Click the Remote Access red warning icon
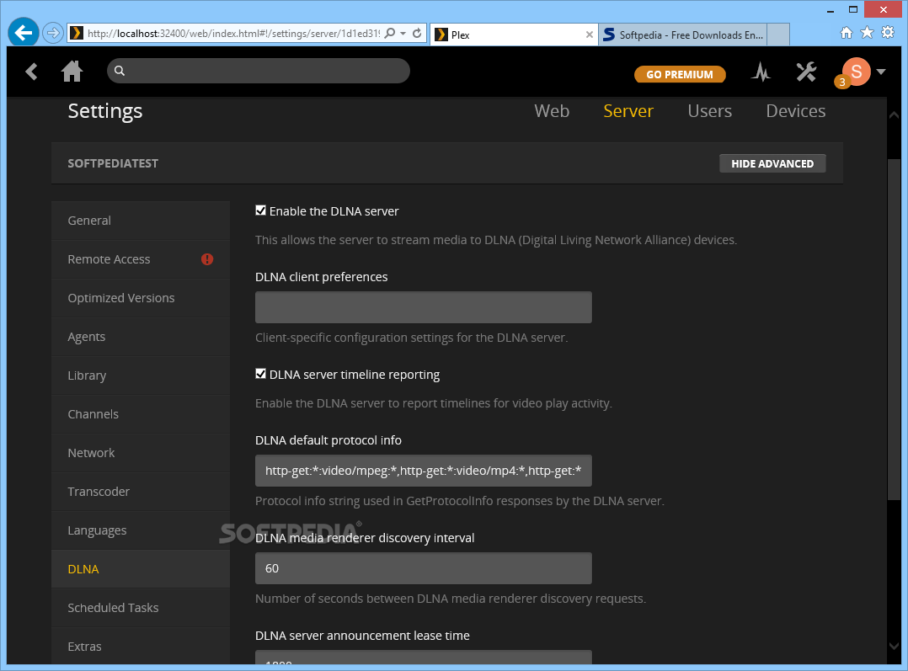908x671 pixels. 207,259
